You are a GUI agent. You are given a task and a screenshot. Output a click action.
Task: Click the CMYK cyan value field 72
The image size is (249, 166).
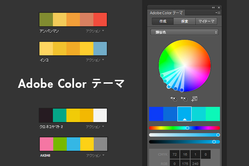[x=175, y=154]
